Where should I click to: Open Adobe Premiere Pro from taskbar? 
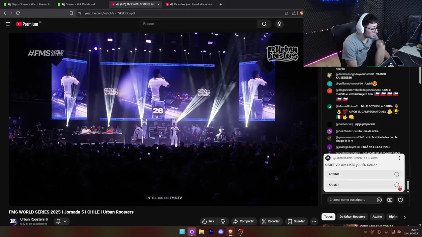click(211, 232)
